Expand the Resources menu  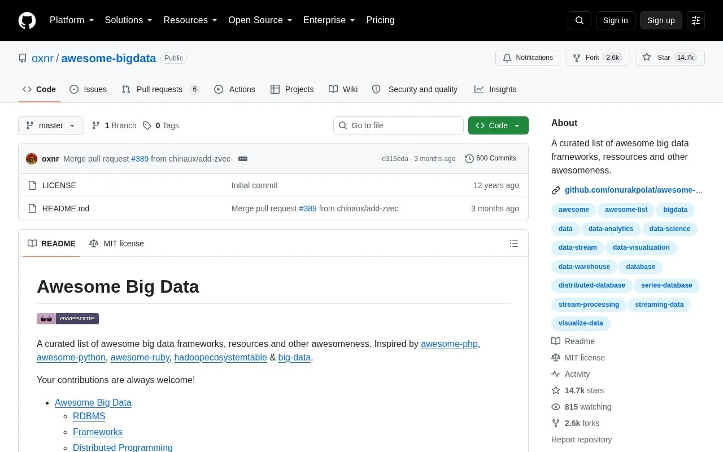[190, 20]
